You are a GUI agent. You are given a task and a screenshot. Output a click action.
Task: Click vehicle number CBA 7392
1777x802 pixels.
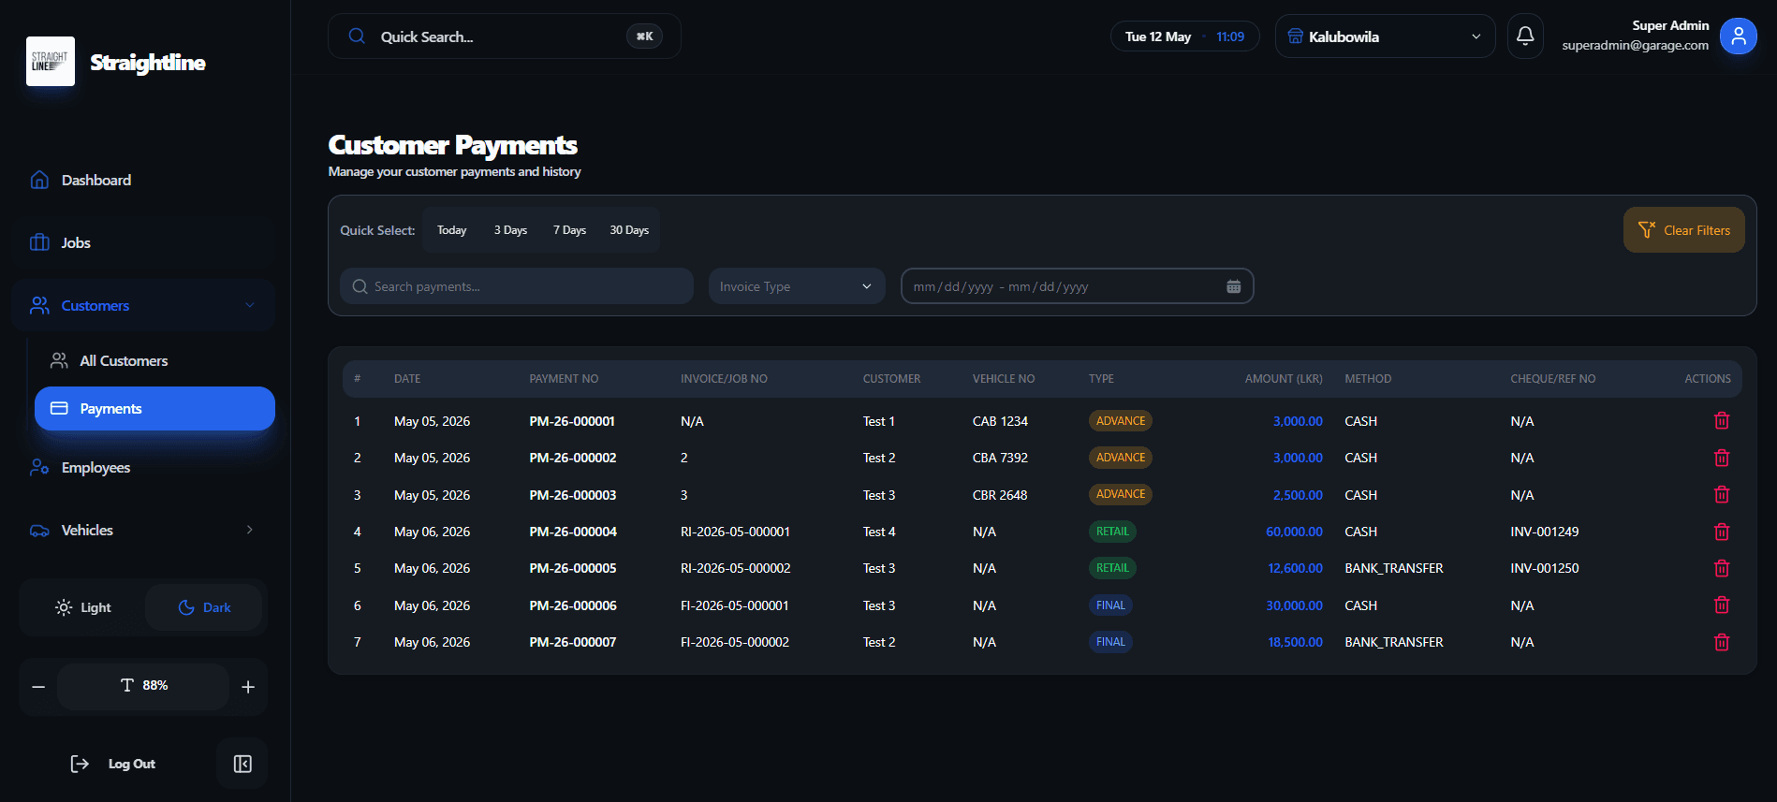[1000, 458]
